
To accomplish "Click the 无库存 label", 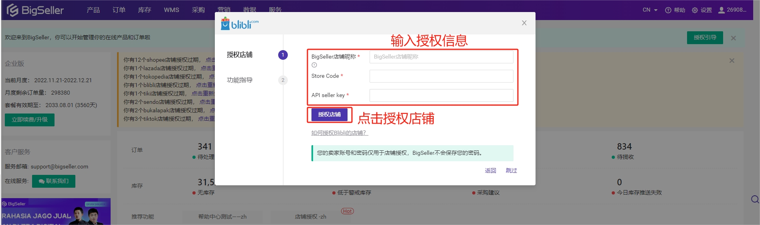I will click(x=206, y=193).
